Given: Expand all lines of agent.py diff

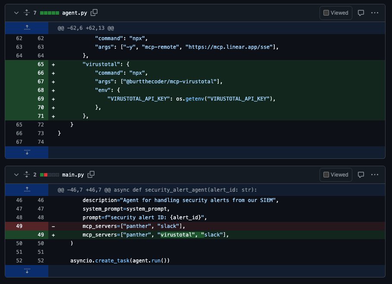Looking at the screenshot, I should coord(27,13).
